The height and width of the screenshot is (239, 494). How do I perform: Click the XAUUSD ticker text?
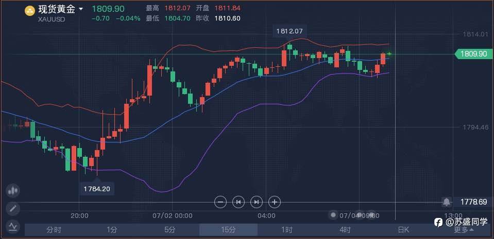coord(51,19)
